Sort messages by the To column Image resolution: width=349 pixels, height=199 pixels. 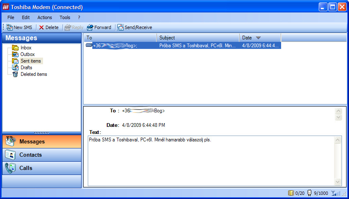120,38
